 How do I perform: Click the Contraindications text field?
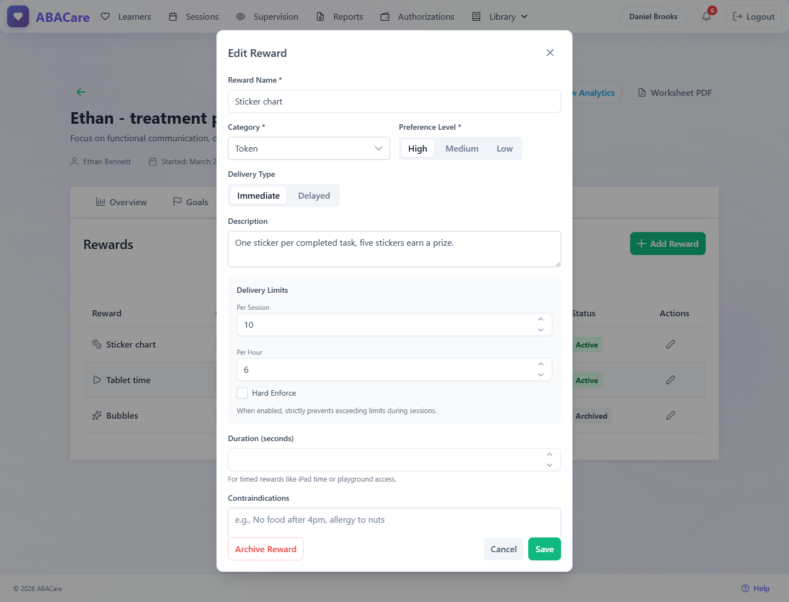click(395, 523)
